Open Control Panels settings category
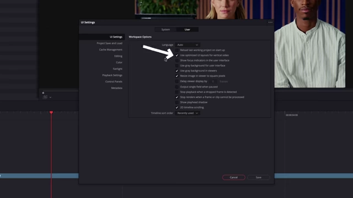The width and height of the screenshot is (353, 198). pyautogui.click(x=114, y=81)
